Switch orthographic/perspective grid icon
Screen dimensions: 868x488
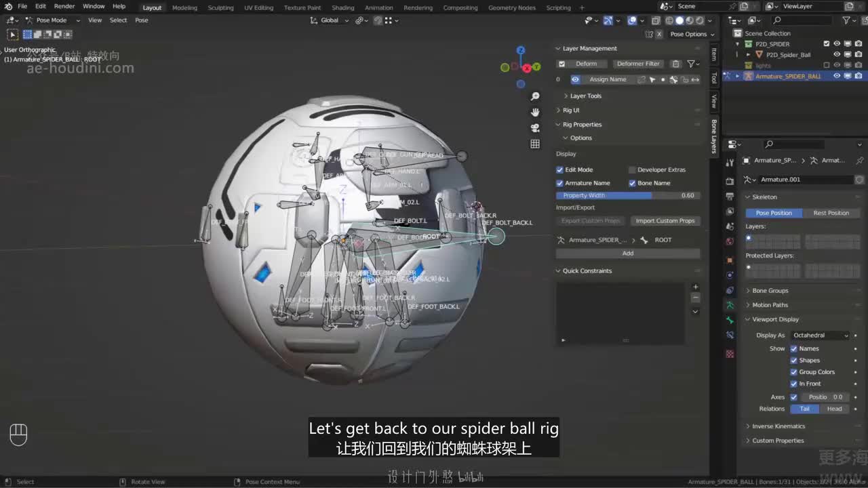(x=535, y=144)
